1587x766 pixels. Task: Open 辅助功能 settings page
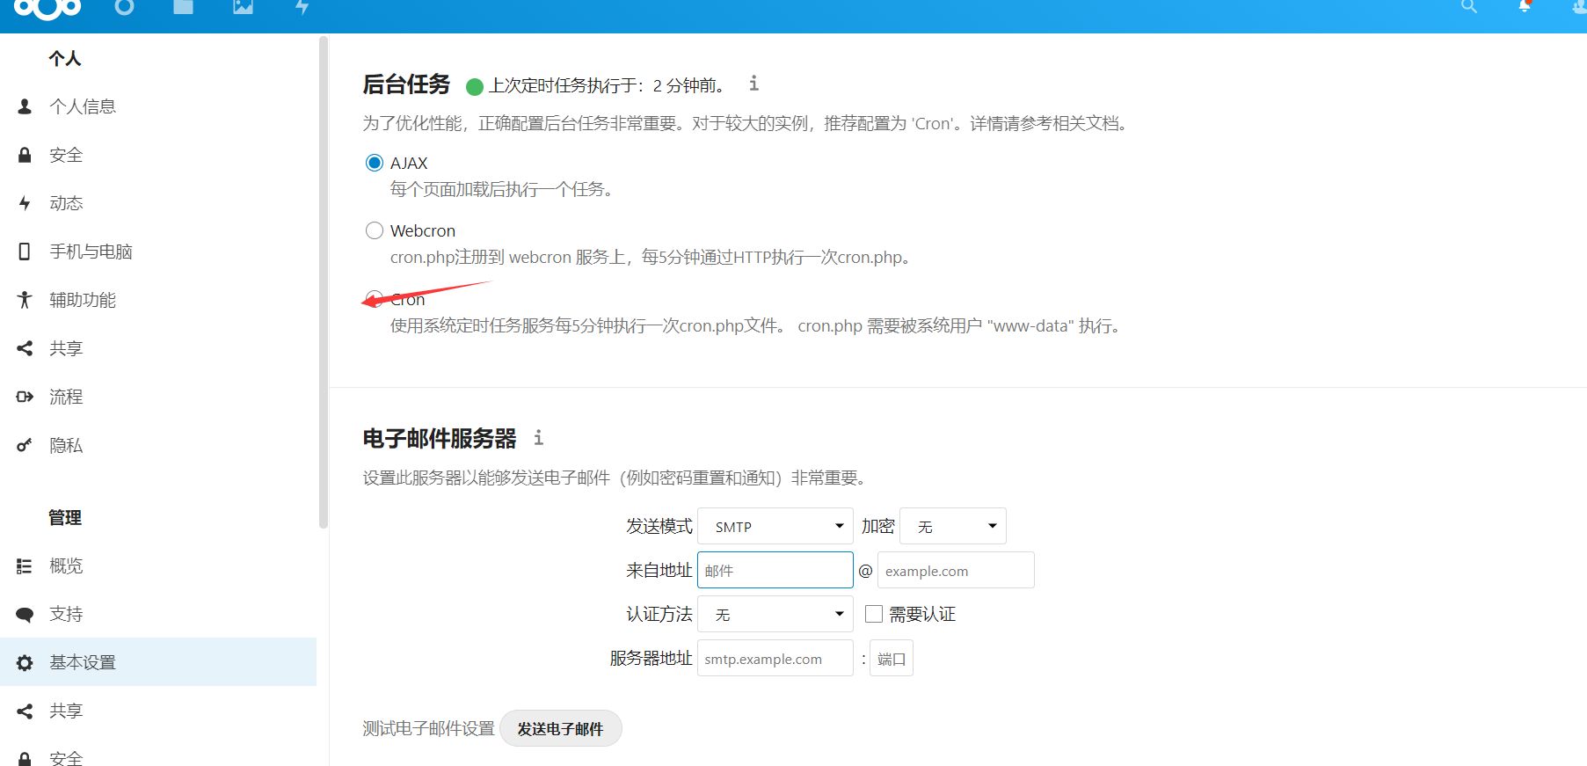pos(83,300)
